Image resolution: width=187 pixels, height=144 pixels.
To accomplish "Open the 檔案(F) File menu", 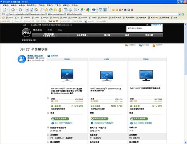I will click(x=6, y=6).
